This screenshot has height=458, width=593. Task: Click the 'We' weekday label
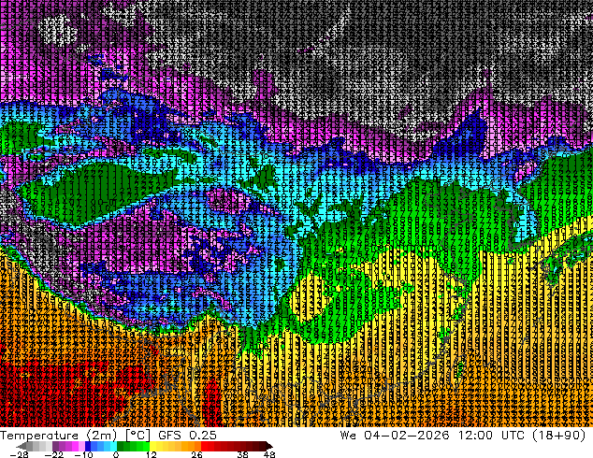click(348, 436)
